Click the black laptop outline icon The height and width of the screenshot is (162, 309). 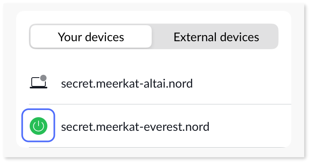[38, 83]
